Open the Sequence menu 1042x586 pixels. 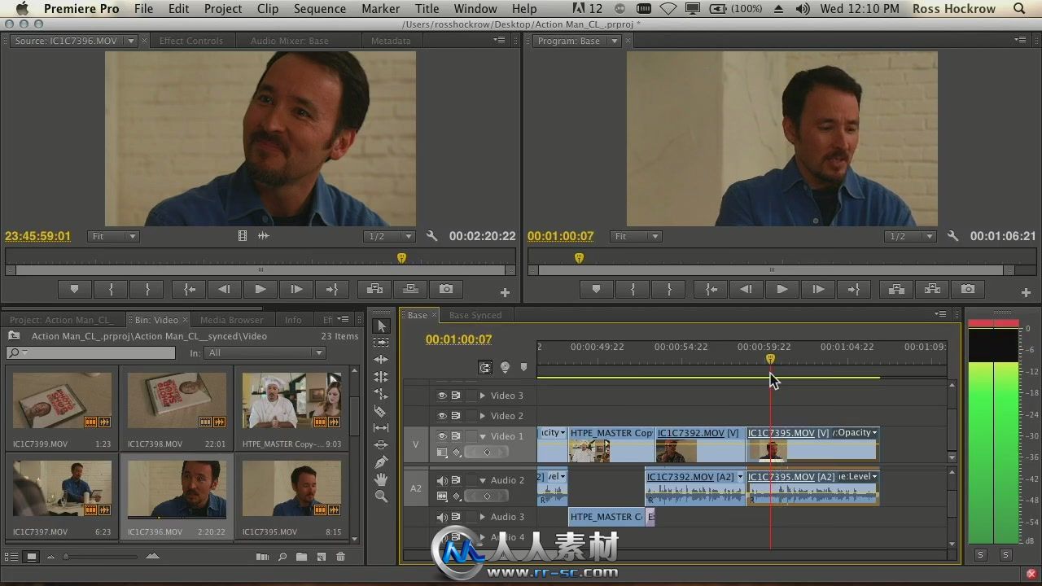pos(319,9)
